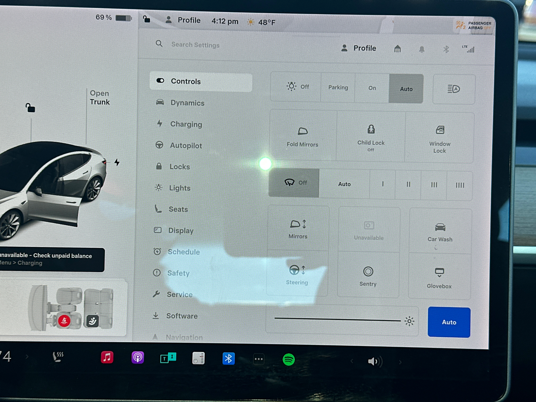Image resolution: width=536 pixels, height=402 pixels.
Task: Switch to the Charging settings section
Action: point(186,124)
